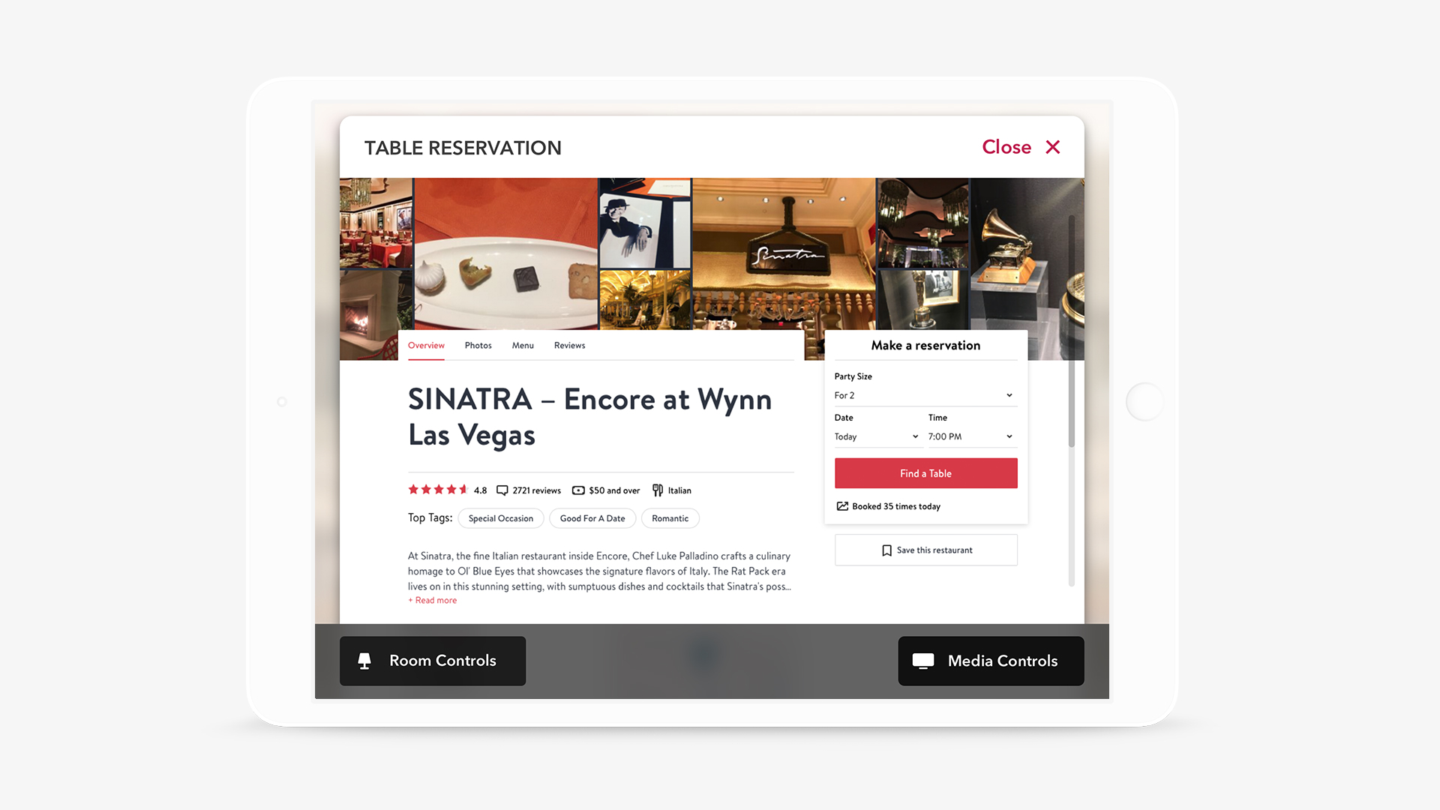Select Good For A Date tag toggle

point(592,517)
